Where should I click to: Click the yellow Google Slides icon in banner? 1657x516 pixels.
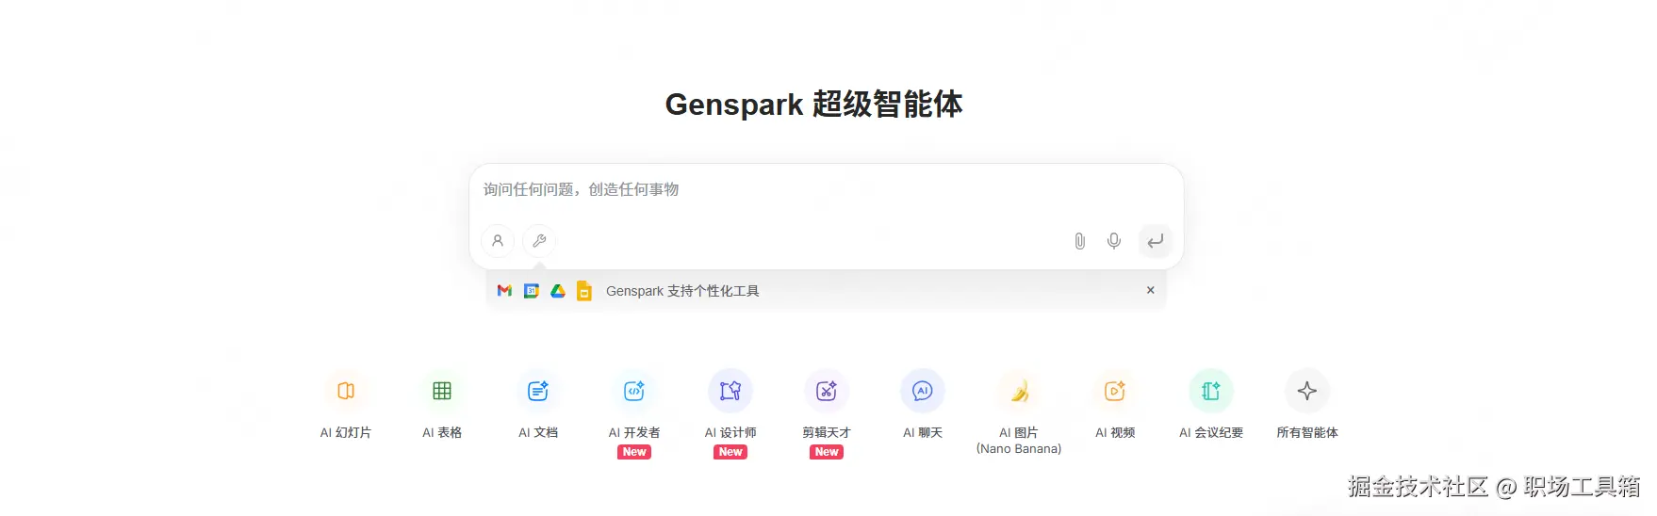pyautogui.click(x=584, y=291)
